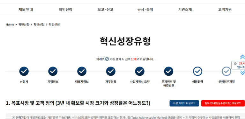This screenshot has height=119, width=245.
Task: Click the 대표자정보 step check icon
Action: (x=82, y=71)
